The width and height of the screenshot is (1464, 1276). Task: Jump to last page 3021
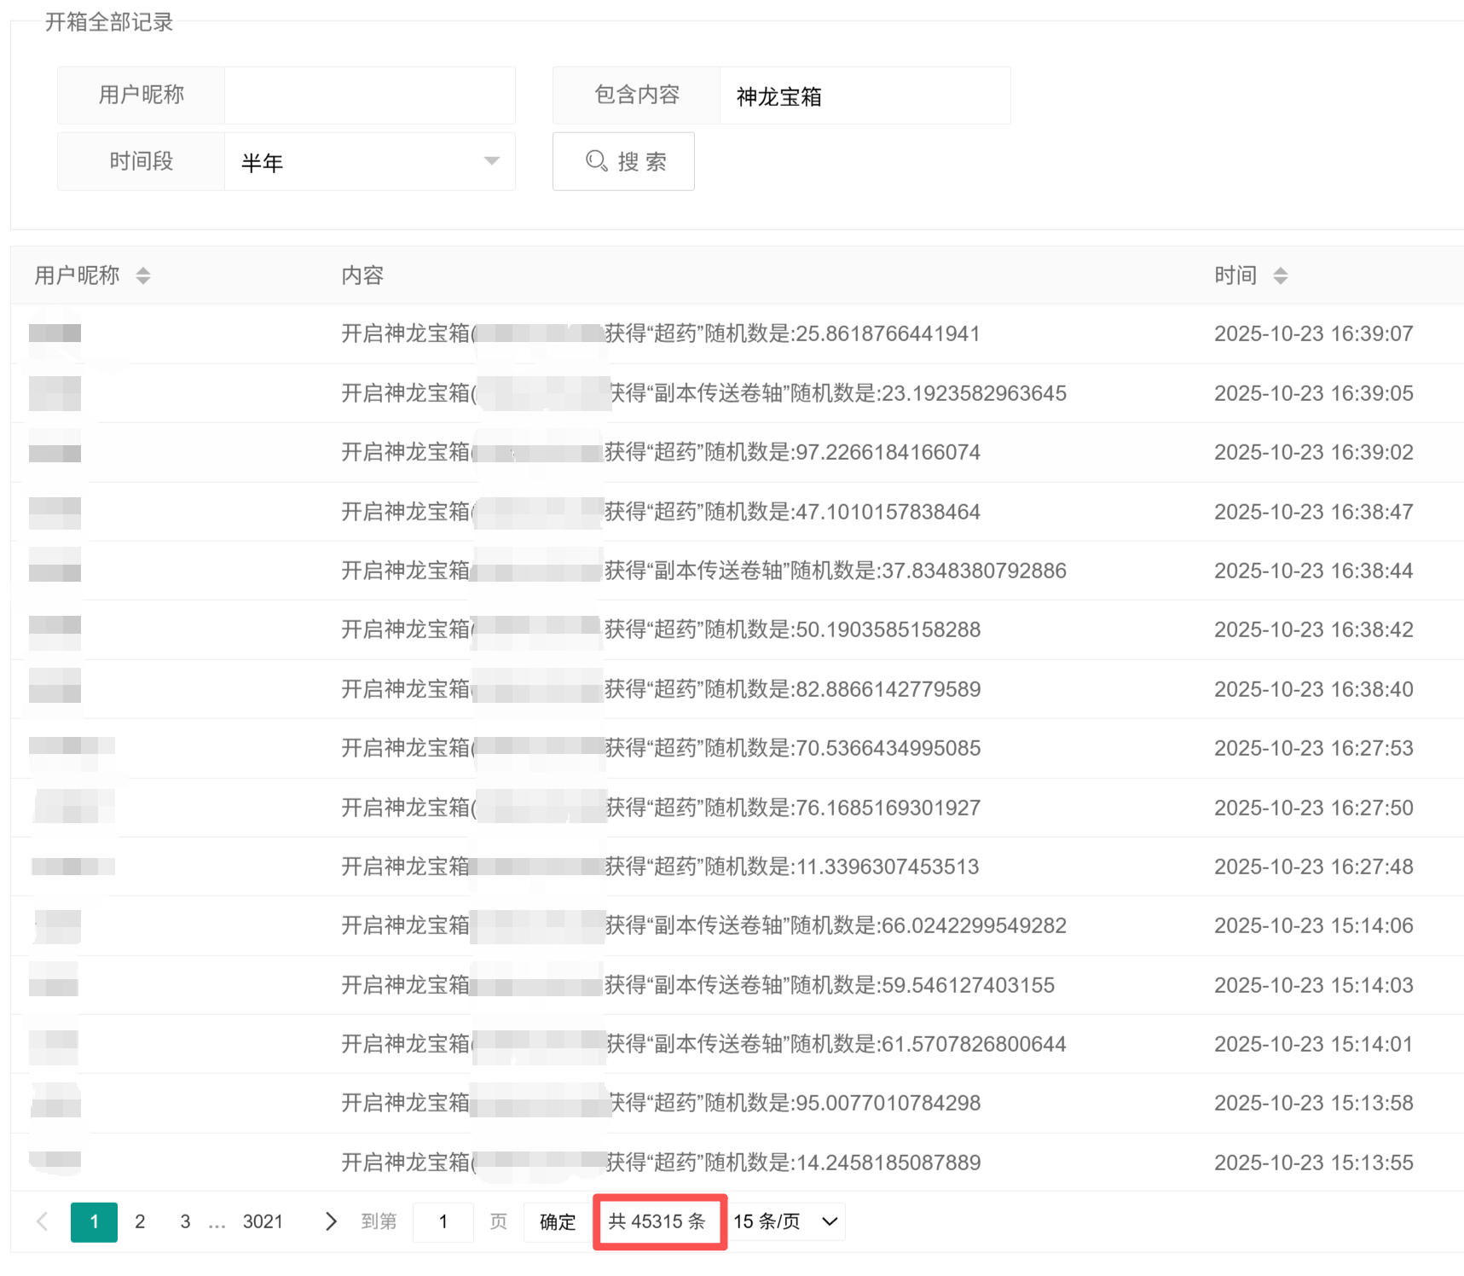[263, 1221]
